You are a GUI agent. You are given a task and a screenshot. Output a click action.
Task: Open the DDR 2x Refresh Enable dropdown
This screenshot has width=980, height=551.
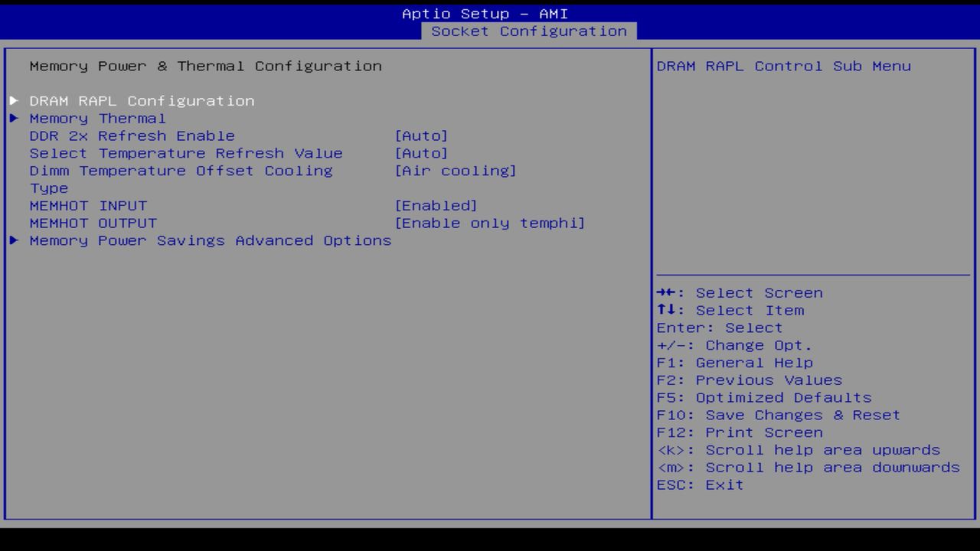[x=422, y=135]
